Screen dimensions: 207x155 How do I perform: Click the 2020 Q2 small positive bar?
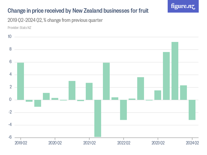coord(55,99)
